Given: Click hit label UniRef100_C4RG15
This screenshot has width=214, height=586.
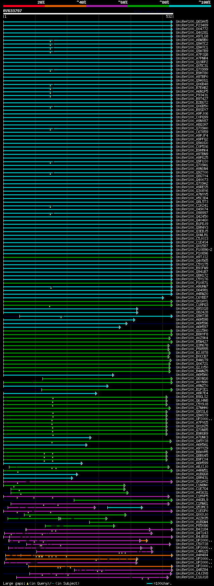Looking at the screenshot, I should (192, 551).
